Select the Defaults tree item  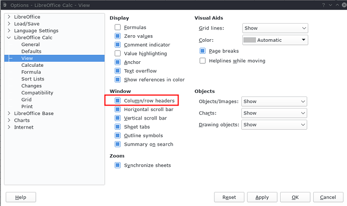[x=31, y=51]
